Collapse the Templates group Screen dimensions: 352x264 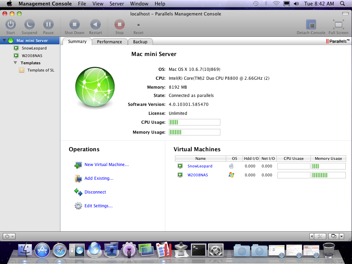(15, 63)
